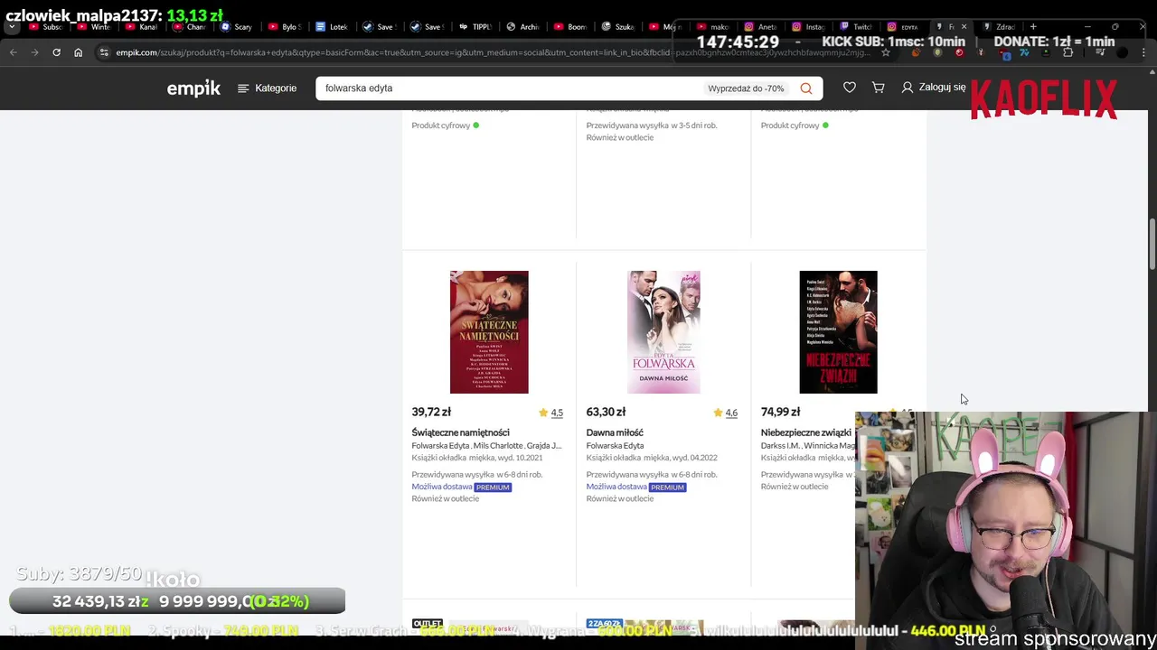This screenshot has height=650, width=1157.
Task: Click Folwarska Edyta author under Dawna miłość
Action: [x=615, y=446]
